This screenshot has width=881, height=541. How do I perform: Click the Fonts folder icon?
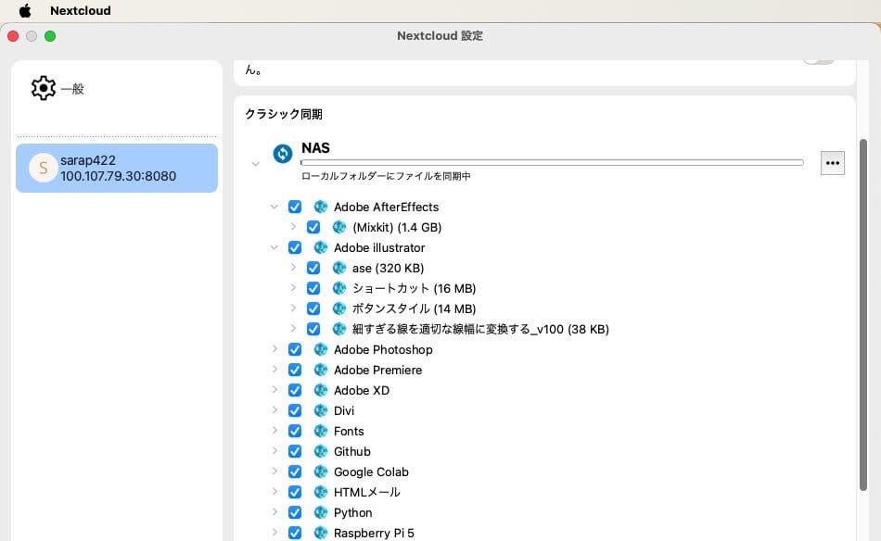pos(321,431)
